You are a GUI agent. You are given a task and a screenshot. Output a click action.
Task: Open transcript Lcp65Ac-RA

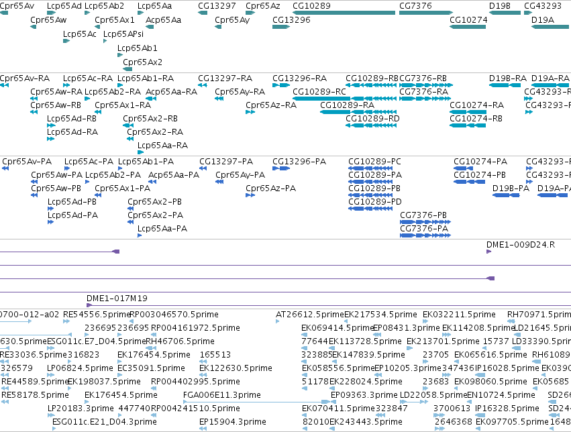[x=88, y=78]
